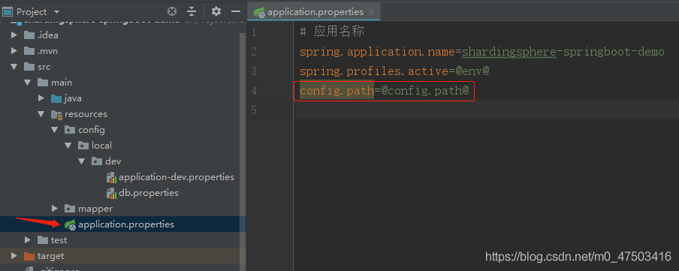This screenshot has height=271, width=679.
Task: Open db.properties in the tree
Action: (149, 193)
